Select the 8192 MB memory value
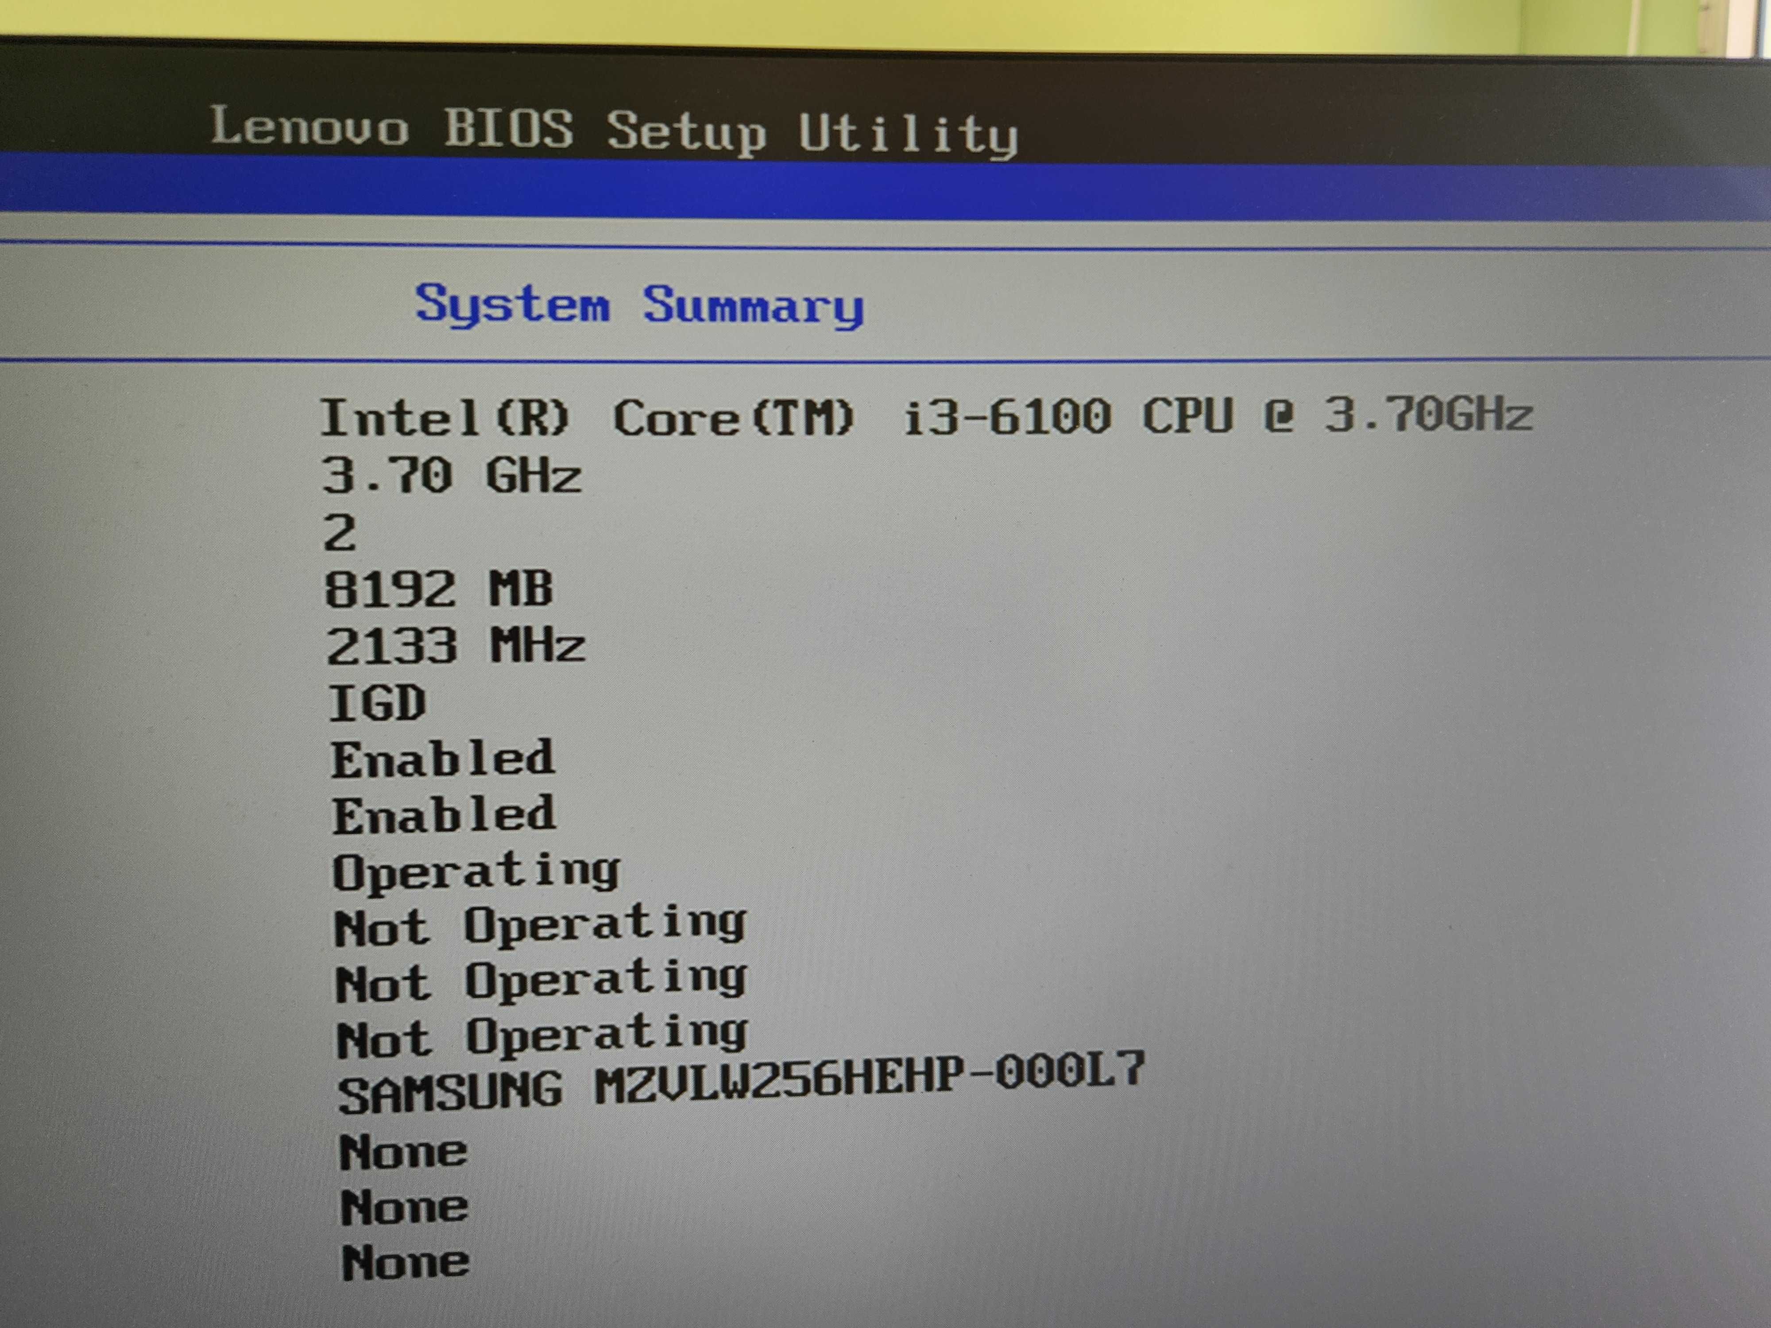 click(x=439, y=589)
